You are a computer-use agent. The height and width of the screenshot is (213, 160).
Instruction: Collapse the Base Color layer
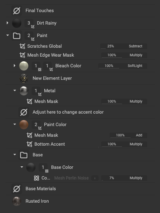click(22, 167)
